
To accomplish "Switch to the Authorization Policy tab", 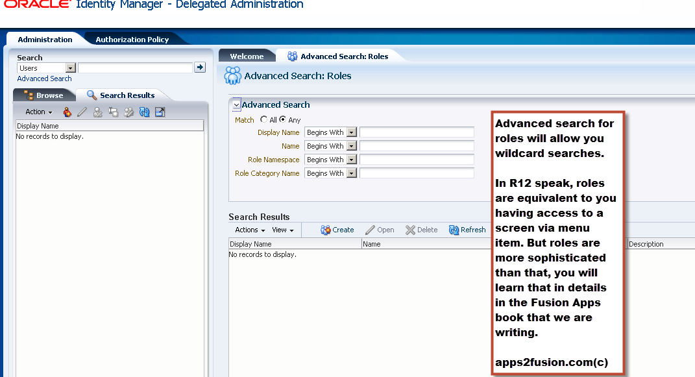I will click(x=132, y=40).
